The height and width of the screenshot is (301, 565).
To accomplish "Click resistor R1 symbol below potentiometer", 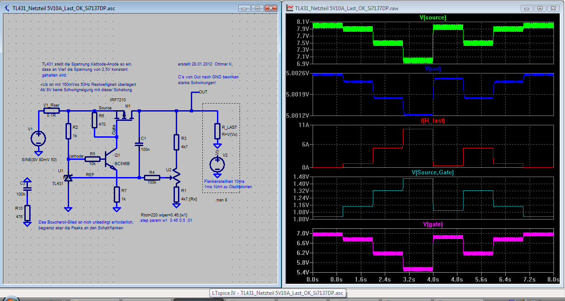I will tap(176, 194).
